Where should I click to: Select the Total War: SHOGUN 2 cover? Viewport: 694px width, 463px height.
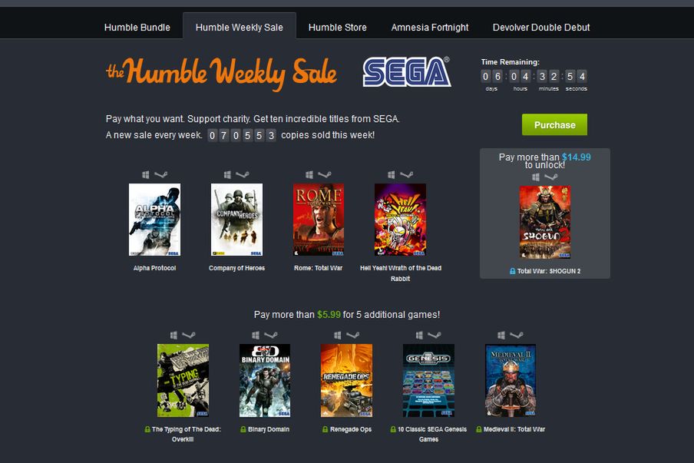[x=545, y=222]
